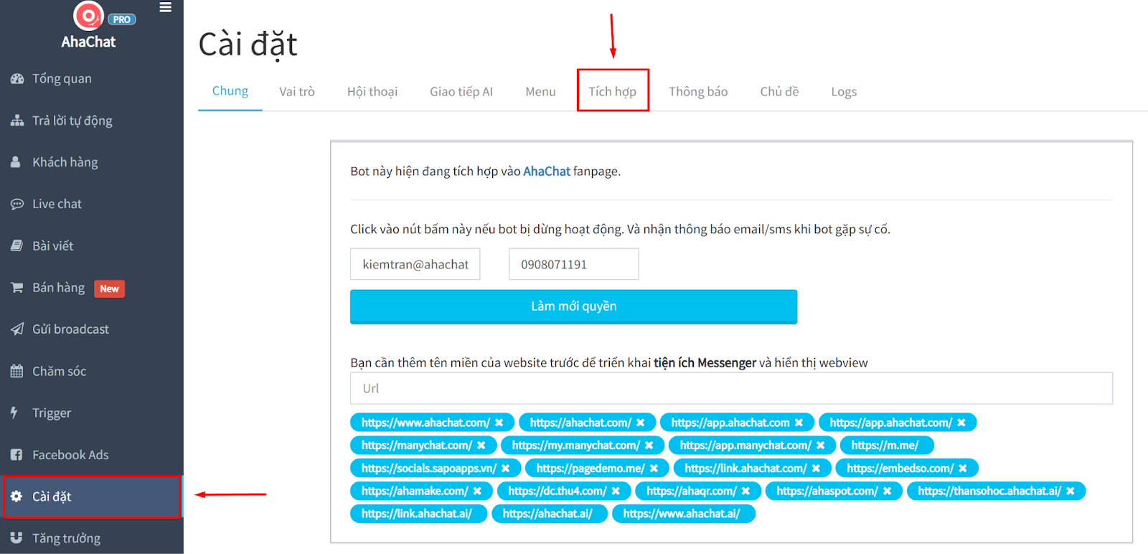The width and height of the screenshot is (1148, 554).
Task: Click the https://link.ahachat.ai/ domain tag
Action: (418, 514)
